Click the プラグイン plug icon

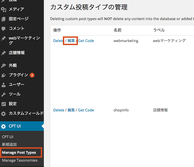(x=3, y=75)
